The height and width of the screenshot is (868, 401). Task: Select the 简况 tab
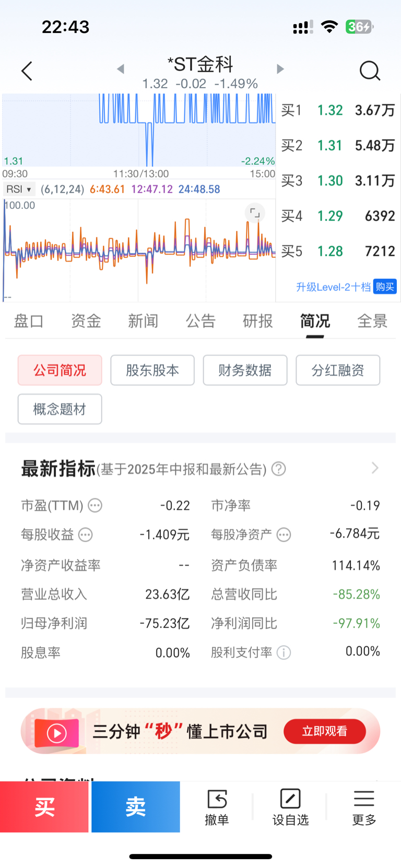click(315, 321)
